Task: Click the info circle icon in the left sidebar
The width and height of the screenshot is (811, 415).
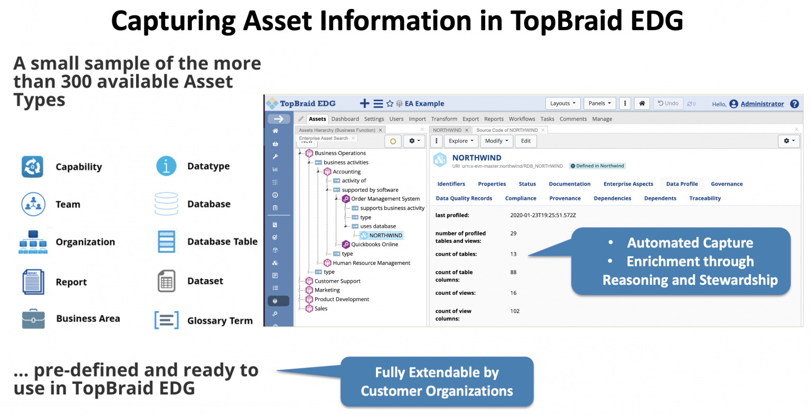Action: pyautogui.click(x=275, y=195)
